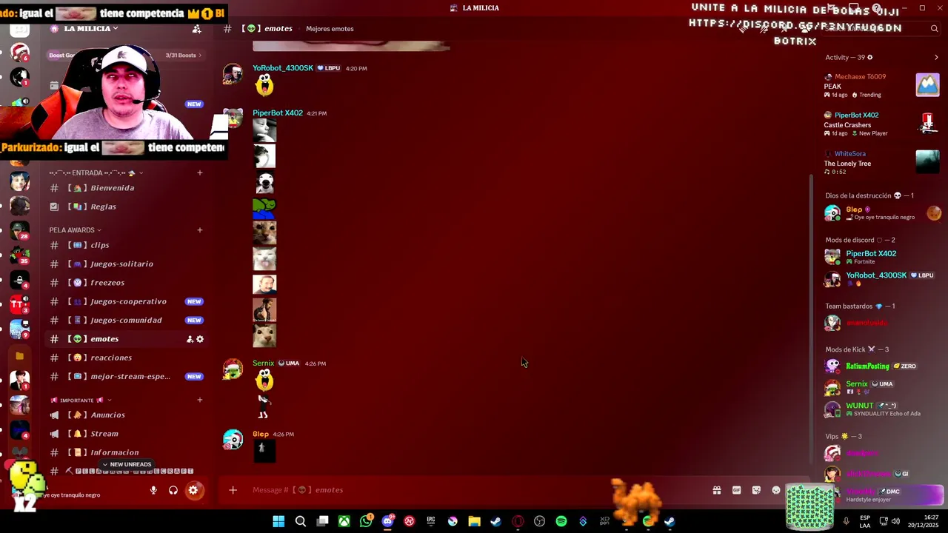
Task: Click username PiperBot X402 in chat
Action: (x=278, y=113)
